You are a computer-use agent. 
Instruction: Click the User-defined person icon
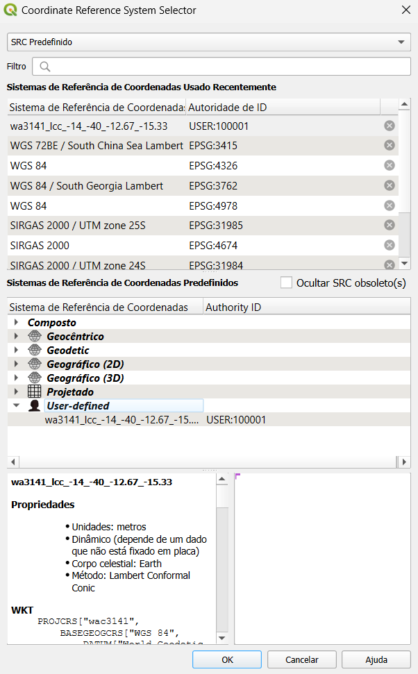coord(35,405)
